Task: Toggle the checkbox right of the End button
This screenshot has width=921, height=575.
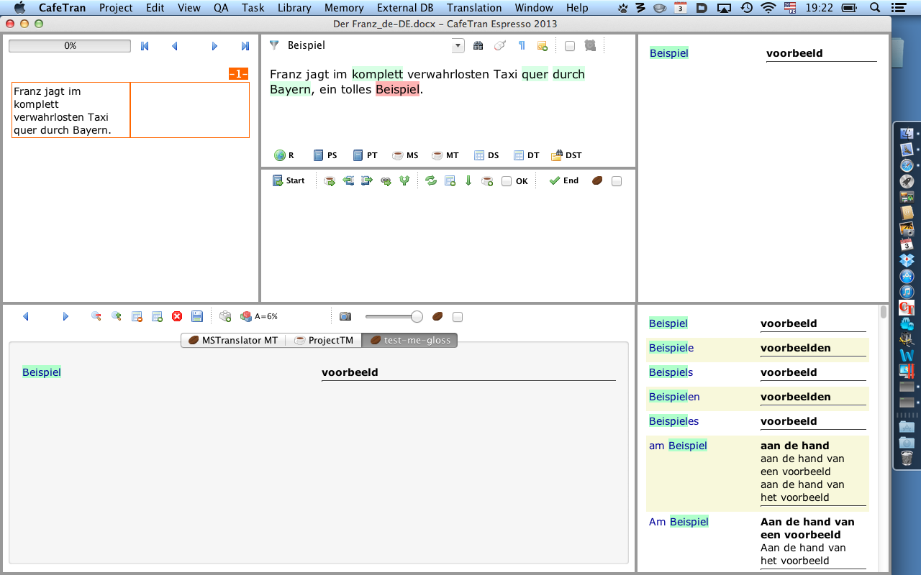Action: coord(617,182)
